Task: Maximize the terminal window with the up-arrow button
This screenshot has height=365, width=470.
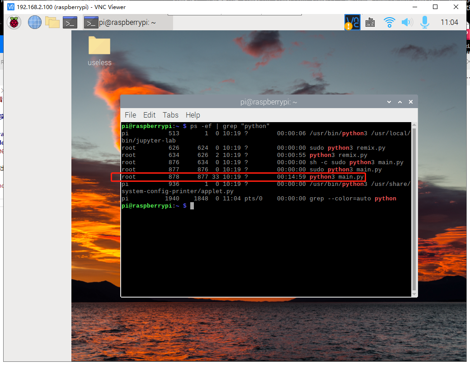Action: click(399, 102)
